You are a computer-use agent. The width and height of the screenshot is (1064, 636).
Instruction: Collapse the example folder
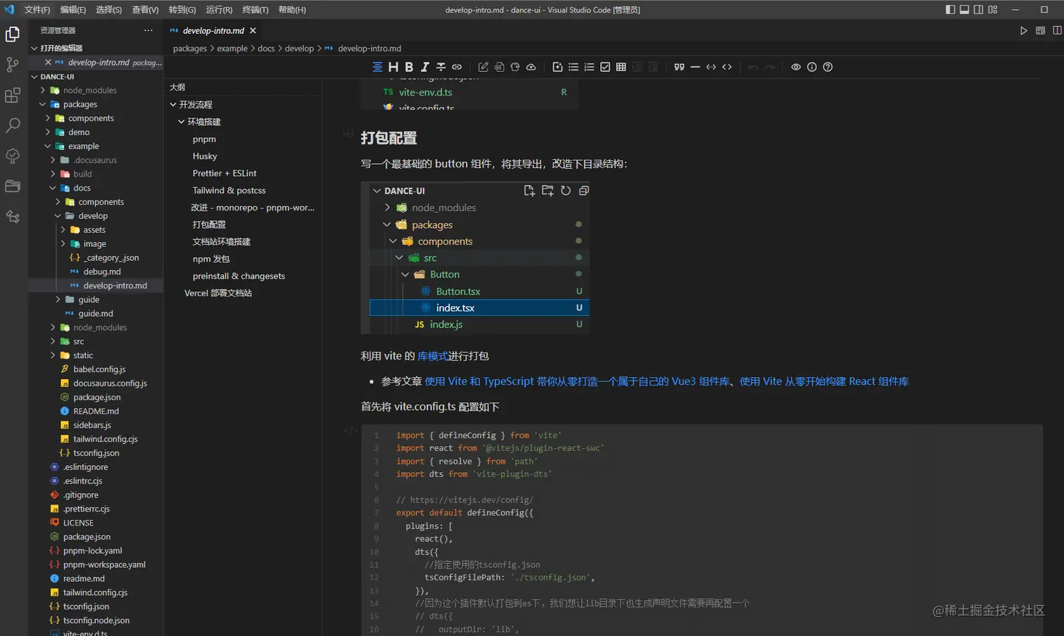tap(48, 146)
